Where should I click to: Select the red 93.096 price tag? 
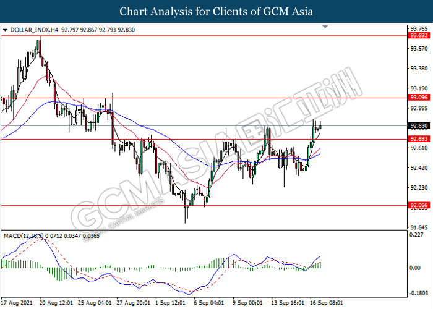[419, 98]
